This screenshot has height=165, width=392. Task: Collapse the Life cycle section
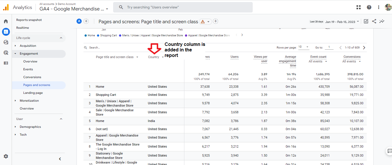61,38
